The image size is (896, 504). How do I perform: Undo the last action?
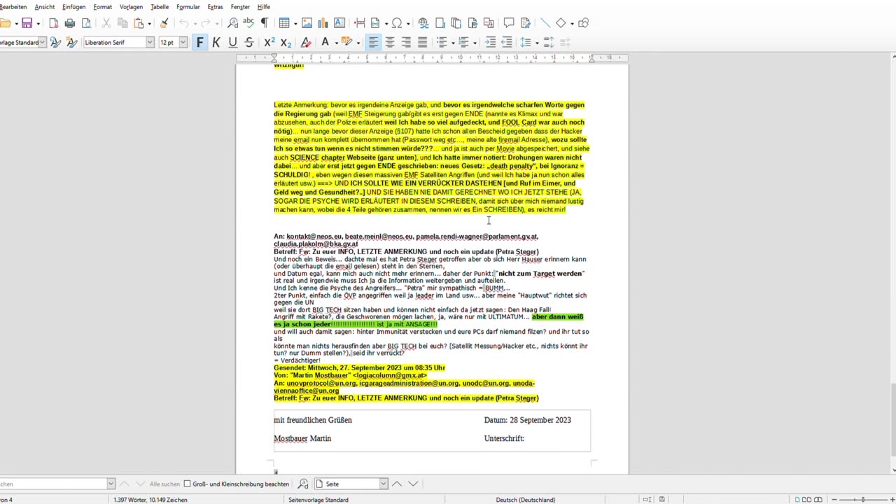pos(184,23)
